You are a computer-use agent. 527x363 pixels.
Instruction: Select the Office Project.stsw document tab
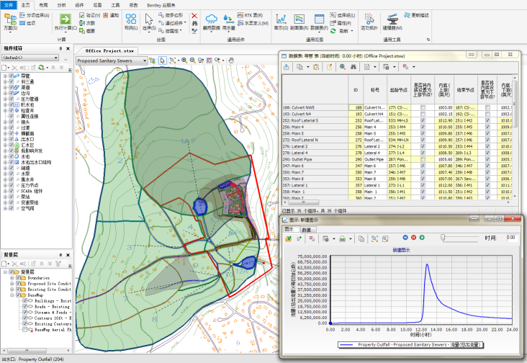point(109,50)
